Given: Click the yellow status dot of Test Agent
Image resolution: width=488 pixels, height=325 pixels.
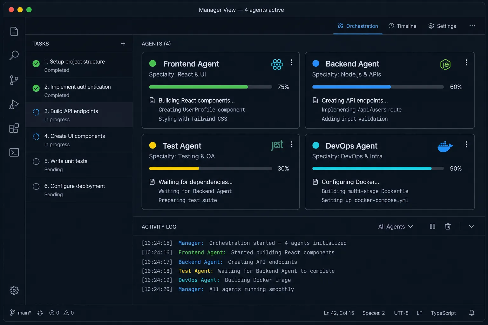Looking at the screenshot, I should pyautogui.click(x=152, y=145).
